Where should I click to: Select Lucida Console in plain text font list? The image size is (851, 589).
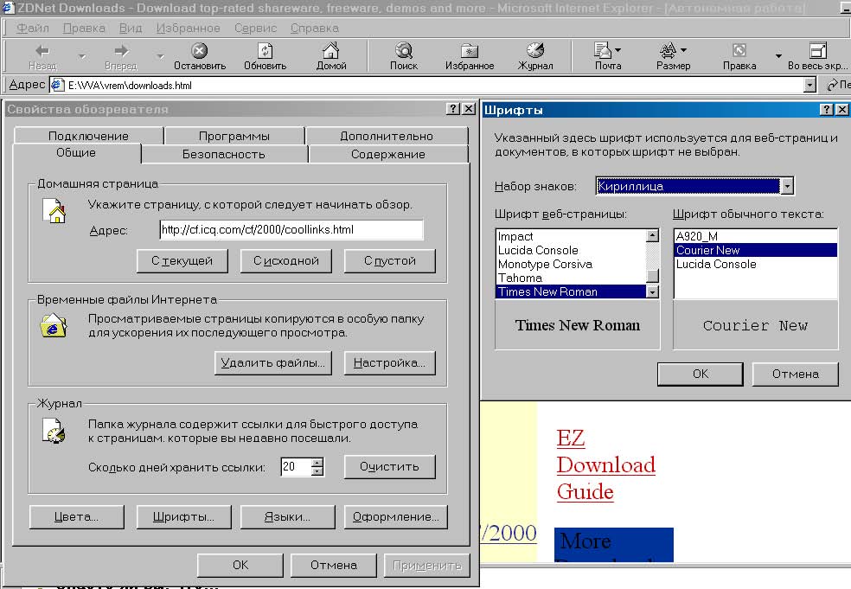756,264
